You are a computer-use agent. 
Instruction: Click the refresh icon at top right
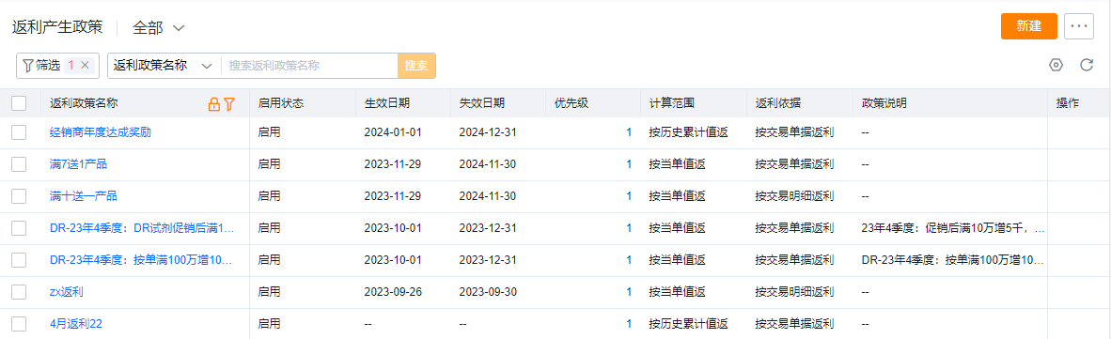click(1087, 65)
